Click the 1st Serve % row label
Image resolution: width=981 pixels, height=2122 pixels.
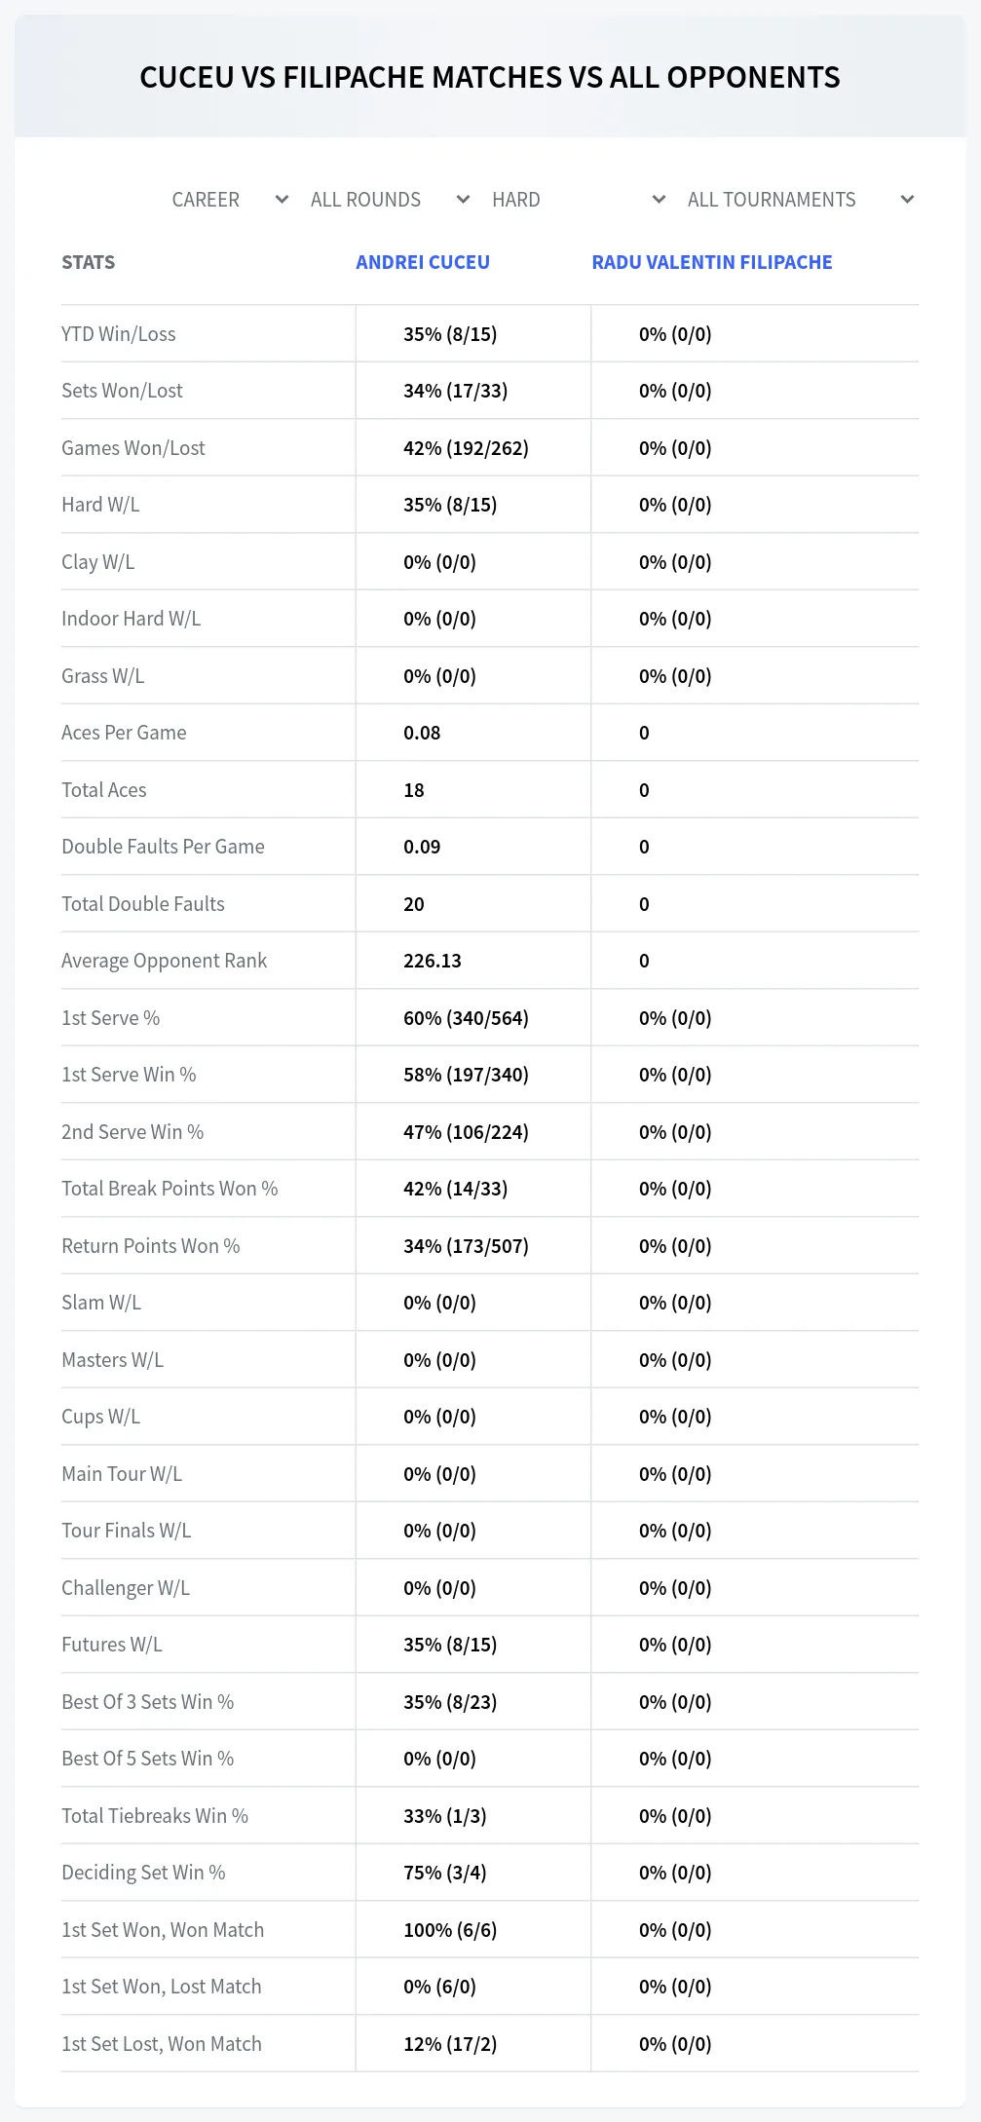tap(110, 1018)
